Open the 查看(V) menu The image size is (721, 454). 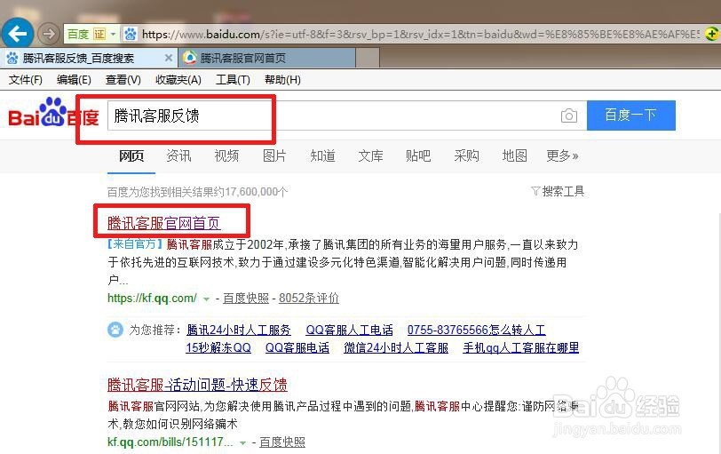(123, 80)
